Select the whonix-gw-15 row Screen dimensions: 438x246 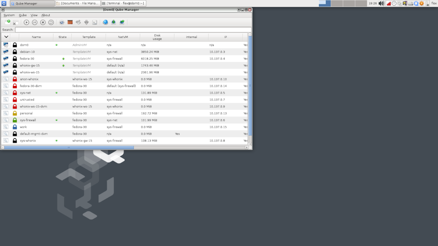(124, 65)
